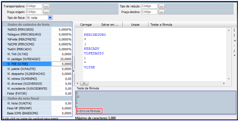This screenshot has height=122, width=238.
Task: Select Fator (FATOR) variable row
Action: pos(37,94)
